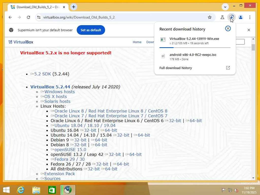260x195 pixels.
Task: Open the Fedora 29 / 30 link
Action: tap(70, 159)
